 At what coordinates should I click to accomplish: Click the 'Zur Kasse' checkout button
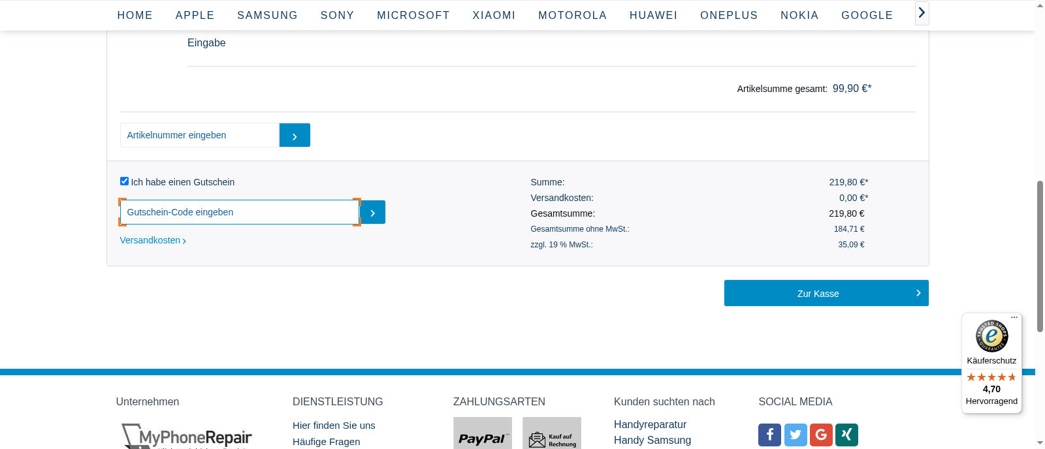tap(826, 293)
